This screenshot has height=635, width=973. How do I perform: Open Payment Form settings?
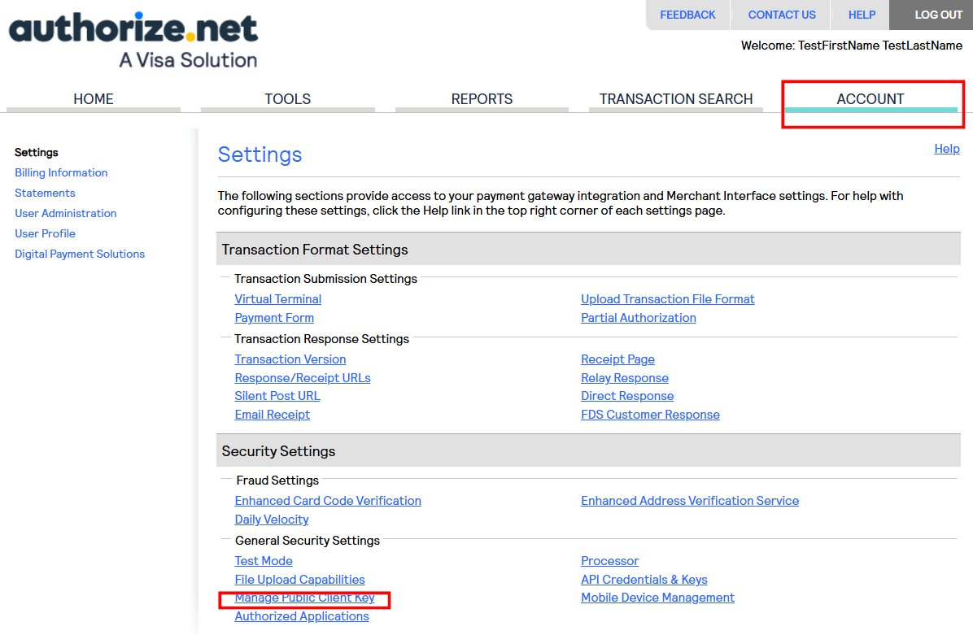(274, 317)
